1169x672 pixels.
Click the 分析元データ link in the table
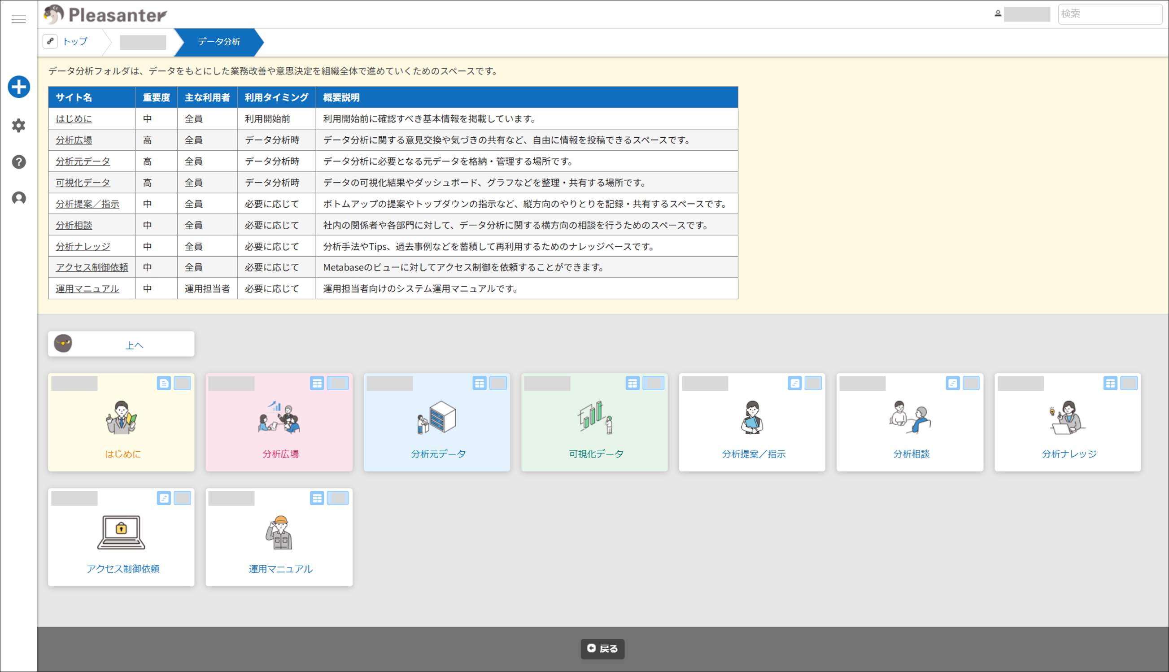pos(83,161)
